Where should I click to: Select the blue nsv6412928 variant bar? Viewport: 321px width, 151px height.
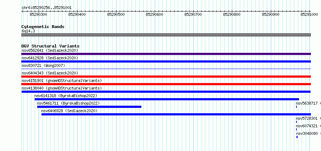[166, 61]
